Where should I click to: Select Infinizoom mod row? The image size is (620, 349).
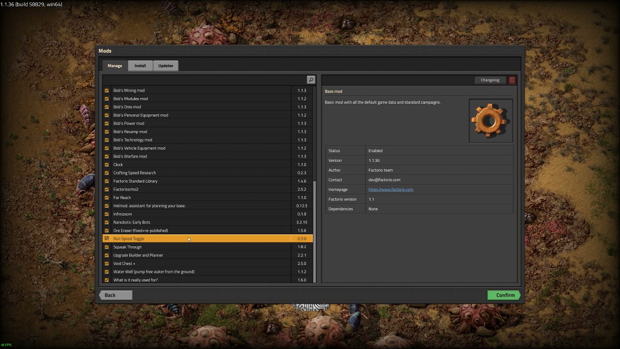click(x=208, y=214)
